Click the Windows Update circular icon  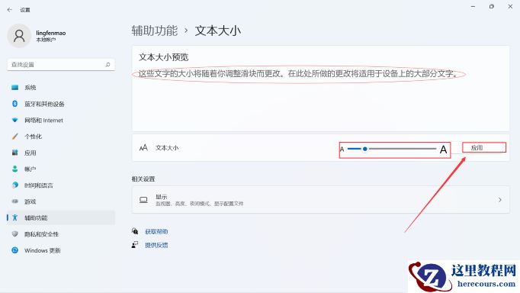[15, 250]
